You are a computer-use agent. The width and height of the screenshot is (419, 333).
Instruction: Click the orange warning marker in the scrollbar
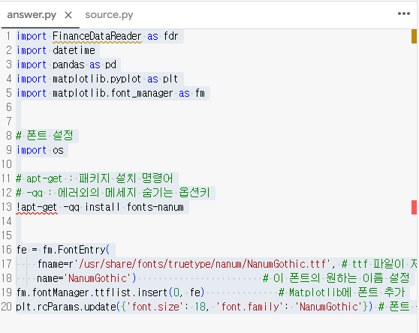414,36
